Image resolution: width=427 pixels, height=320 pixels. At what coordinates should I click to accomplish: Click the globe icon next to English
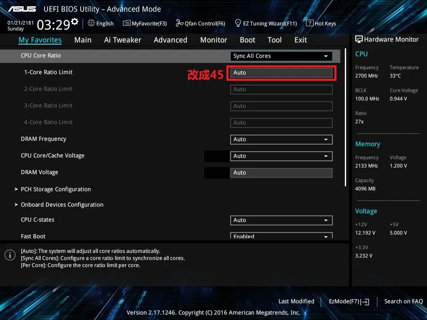(91, 23)
